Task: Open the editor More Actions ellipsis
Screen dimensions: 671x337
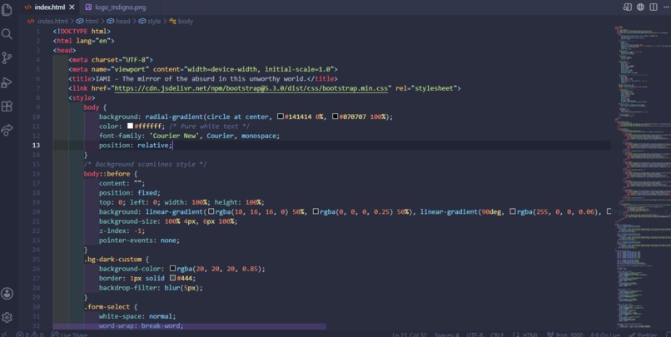Action: coord(666,7)
